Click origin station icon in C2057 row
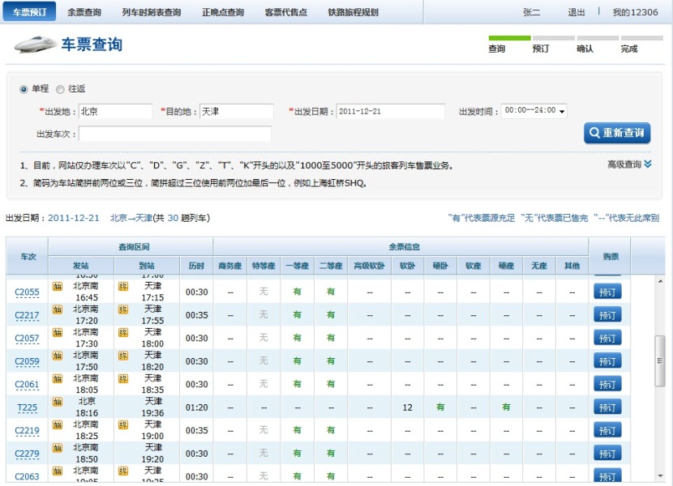Screen dimensions: 673x486 [57, 332]
